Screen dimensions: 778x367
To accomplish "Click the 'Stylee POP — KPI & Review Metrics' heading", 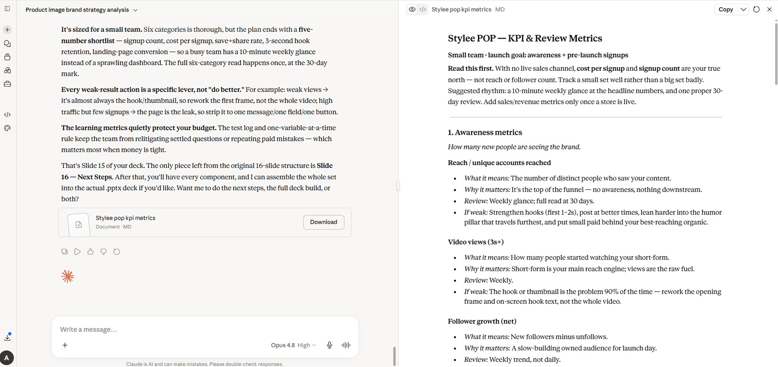I will tap(525, 38).
